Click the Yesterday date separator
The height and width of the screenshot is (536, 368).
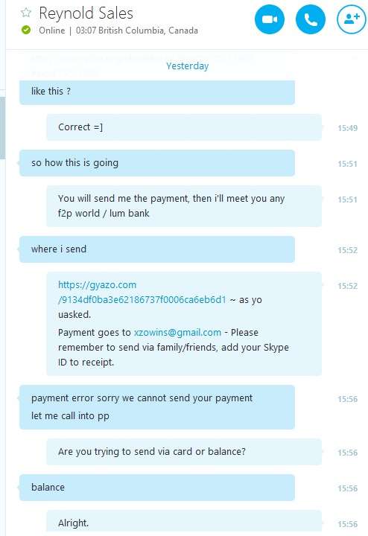coord(188,66)
